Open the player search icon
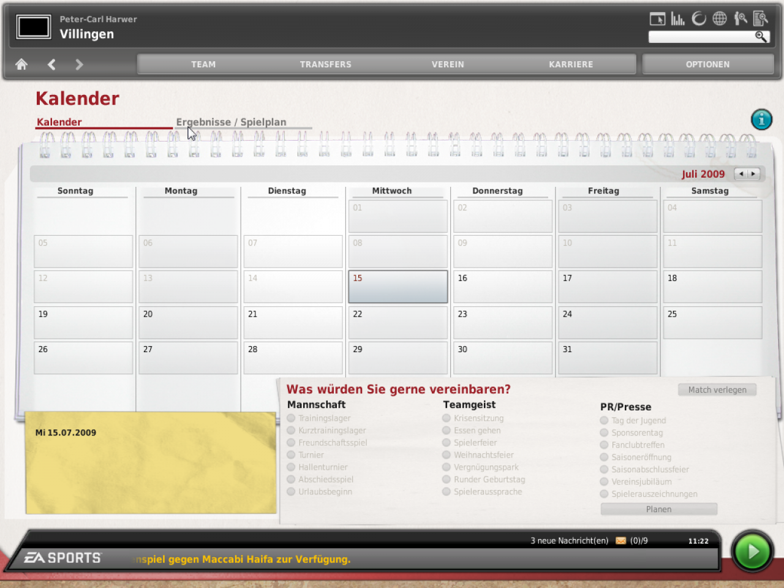Viewport: 784px width, 588px height. click(741, 19)
